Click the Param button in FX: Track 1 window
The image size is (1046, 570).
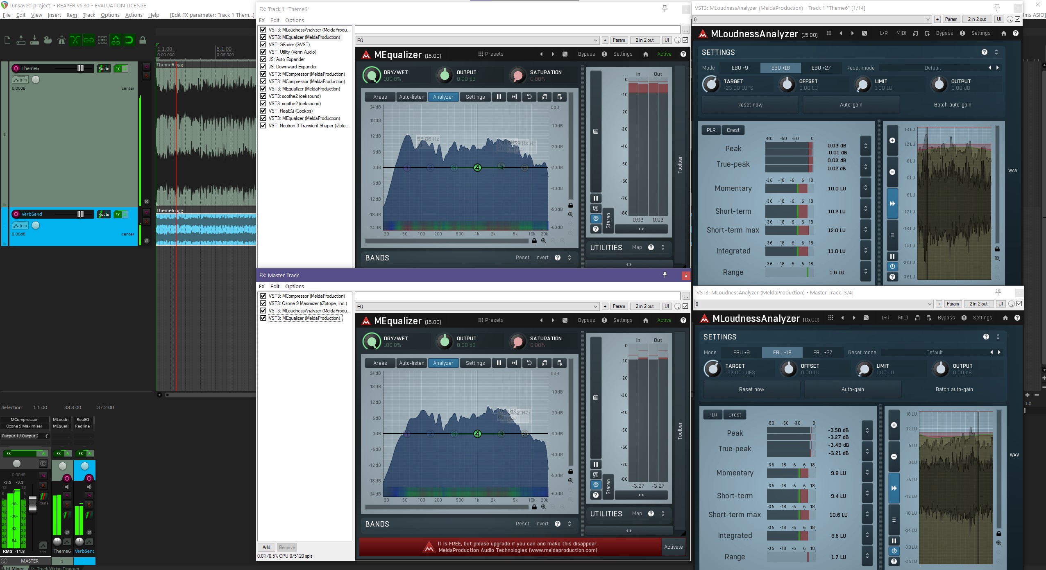tap(619, 40)
